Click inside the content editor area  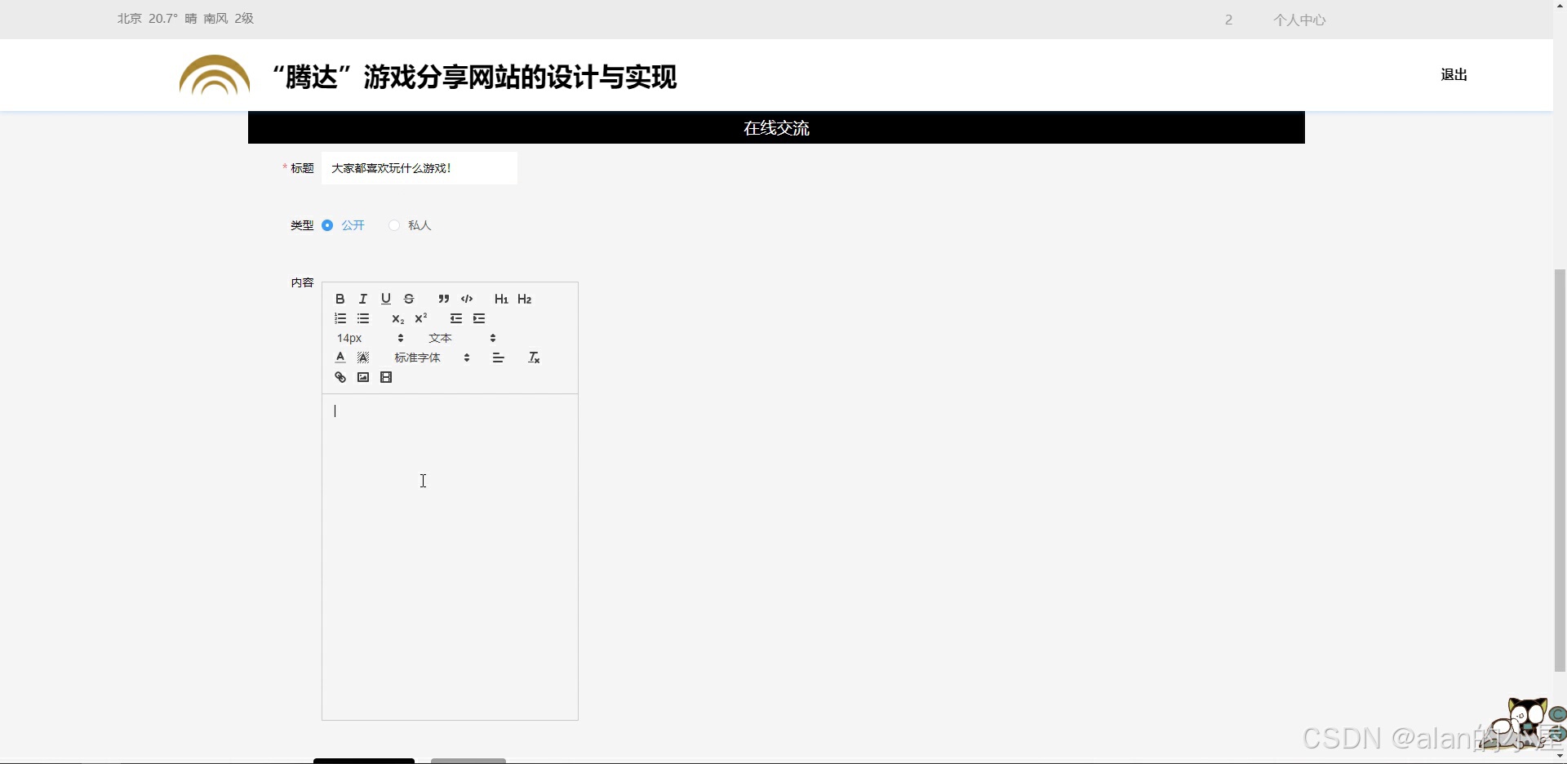coord(450,557)
